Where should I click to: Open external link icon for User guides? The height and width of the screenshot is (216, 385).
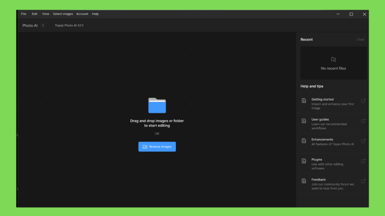363,121
